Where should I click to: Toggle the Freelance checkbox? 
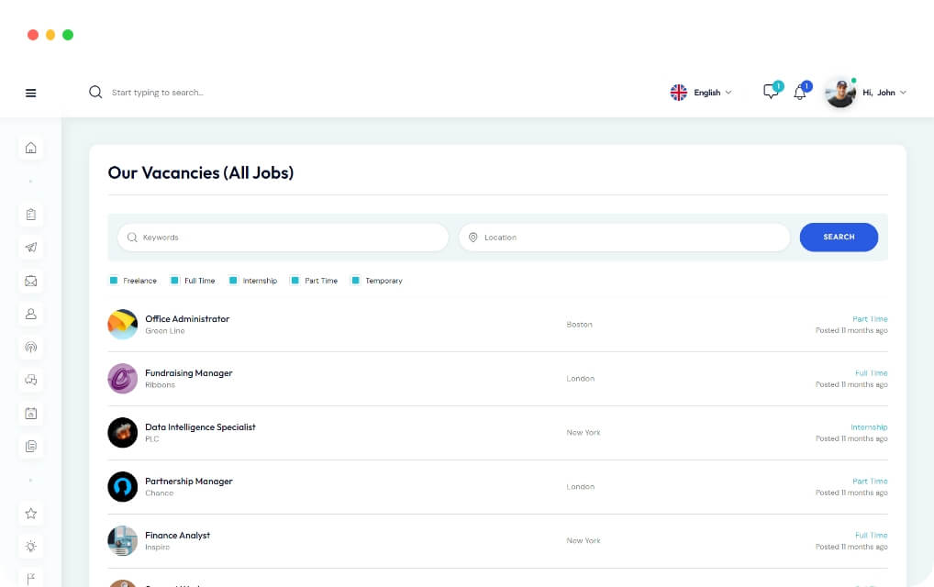[x=114, y=281]
